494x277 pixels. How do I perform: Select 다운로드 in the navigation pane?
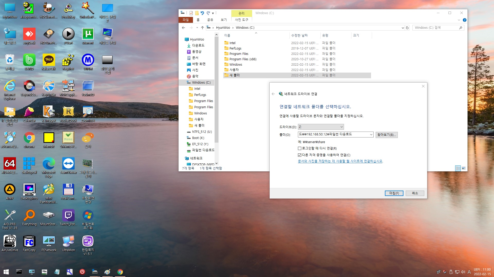(198, 45)
